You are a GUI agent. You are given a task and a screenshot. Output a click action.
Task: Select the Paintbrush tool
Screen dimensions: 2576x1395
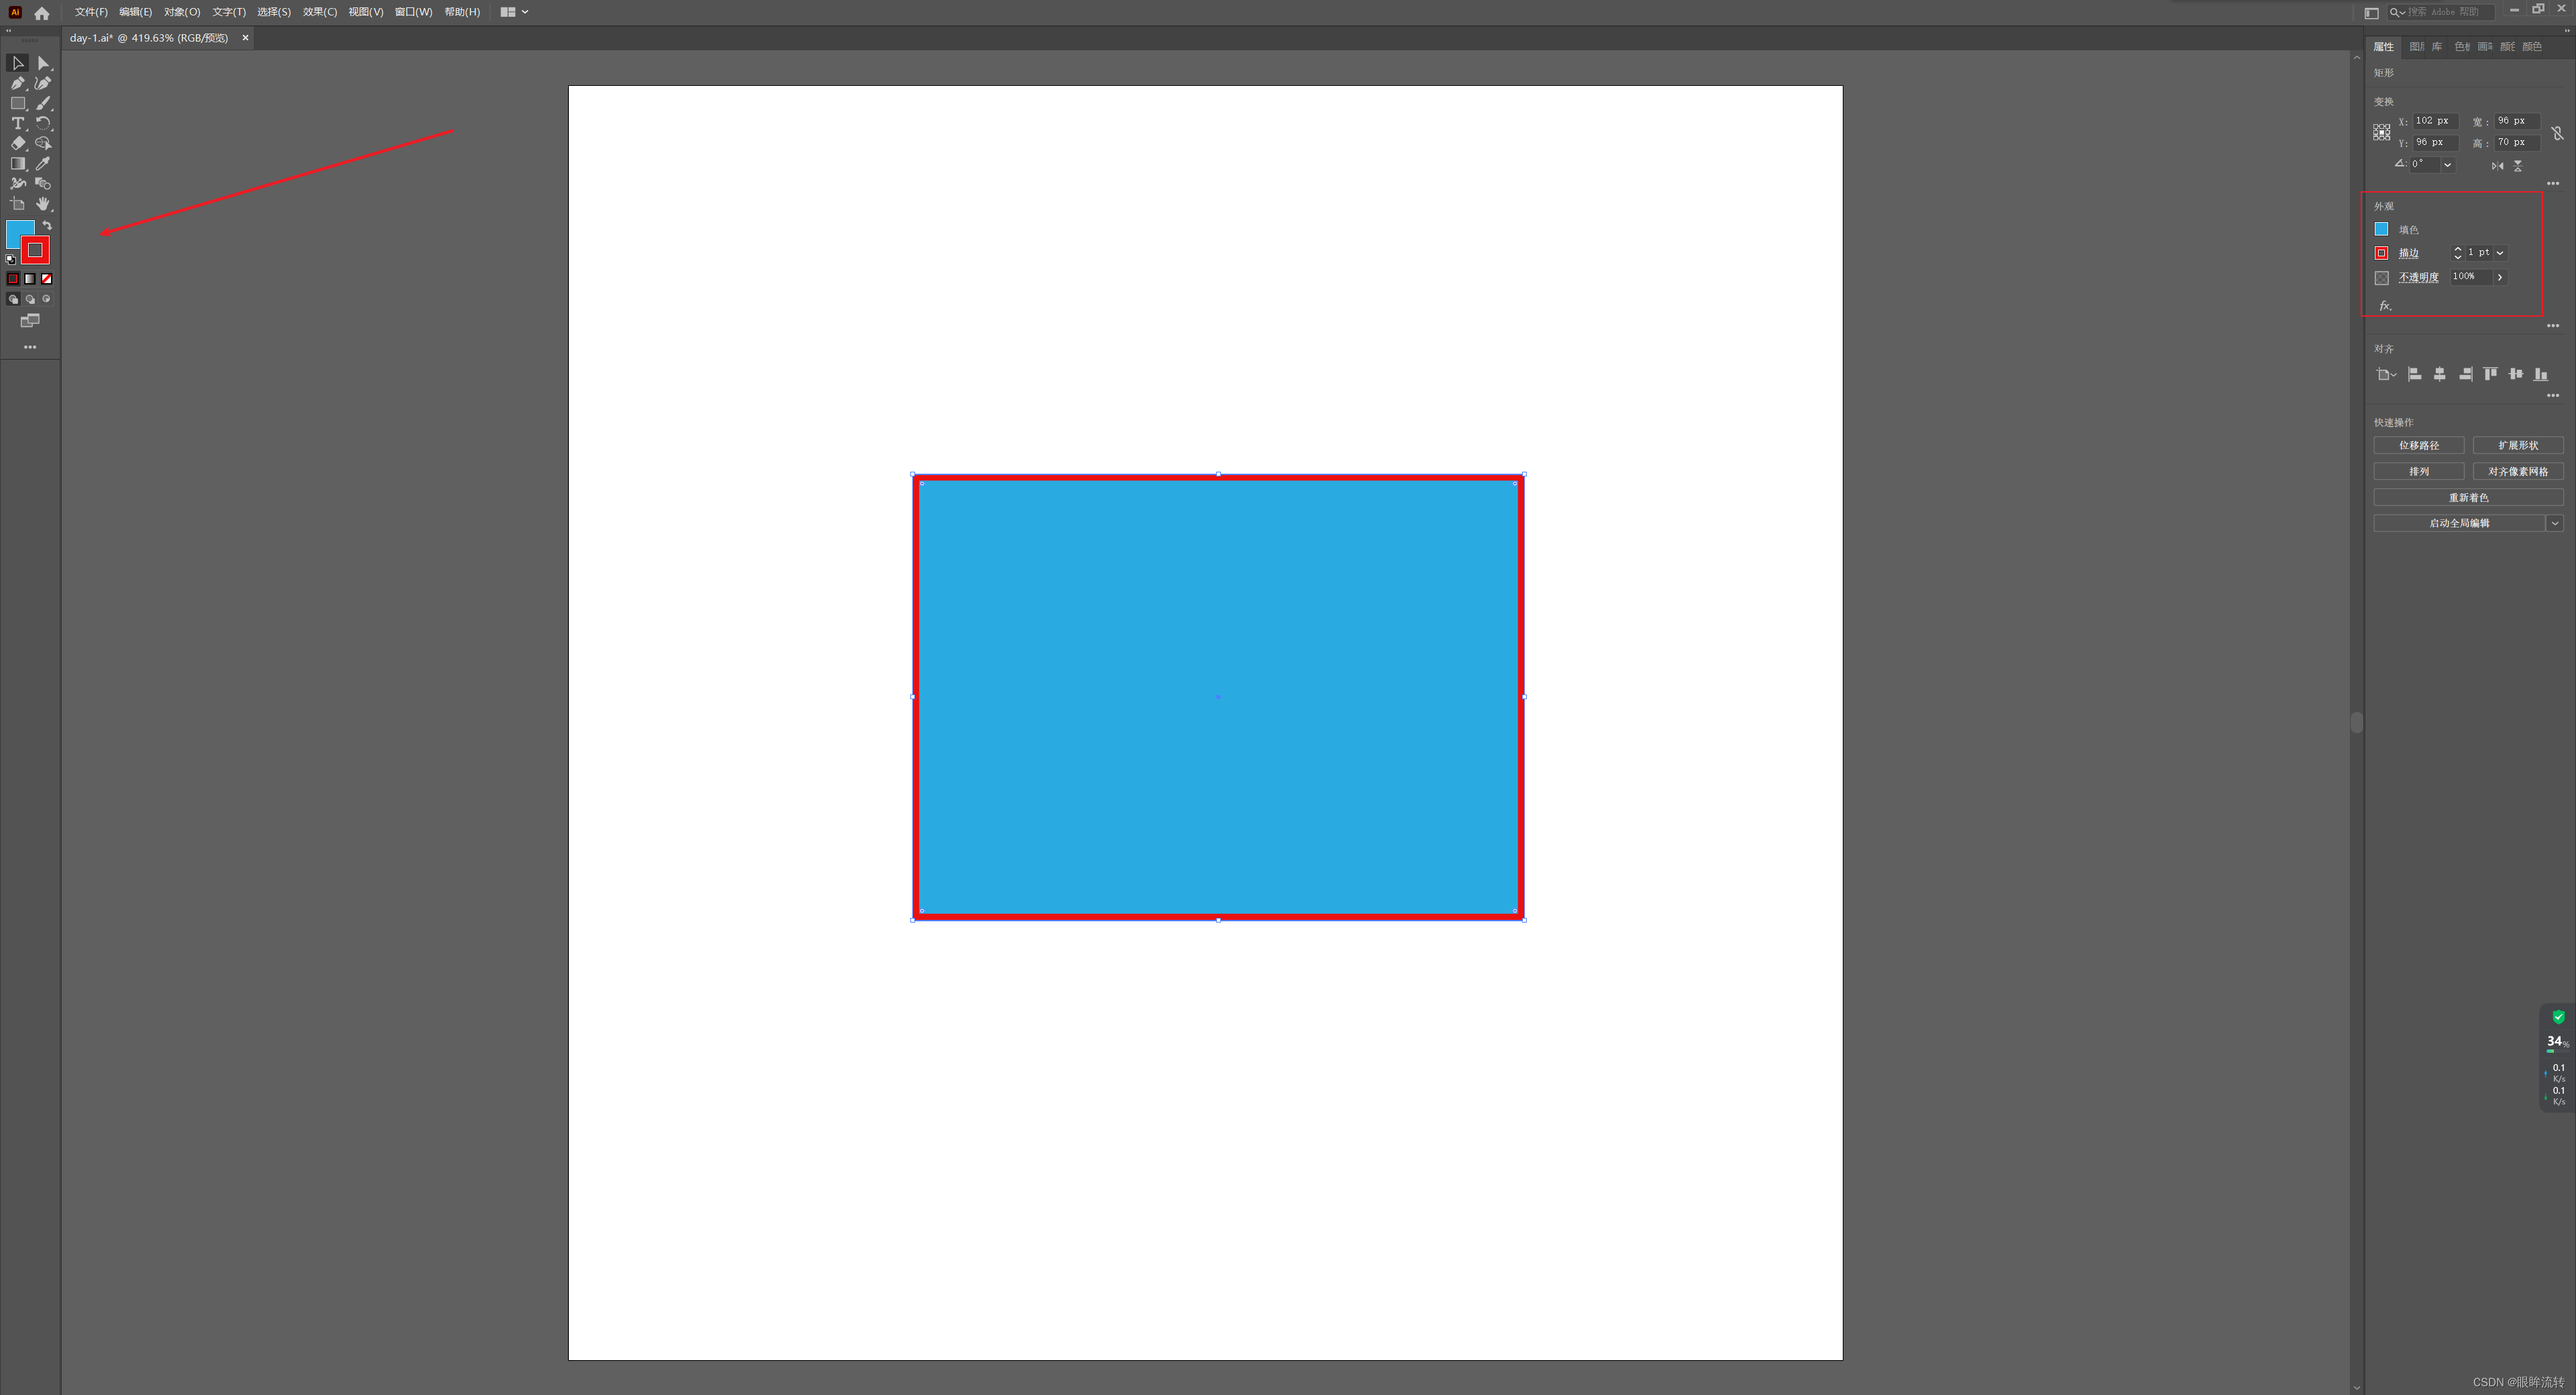43,103
